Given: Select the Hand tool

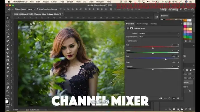Looking at the screenshot, I should coord(8,87).
